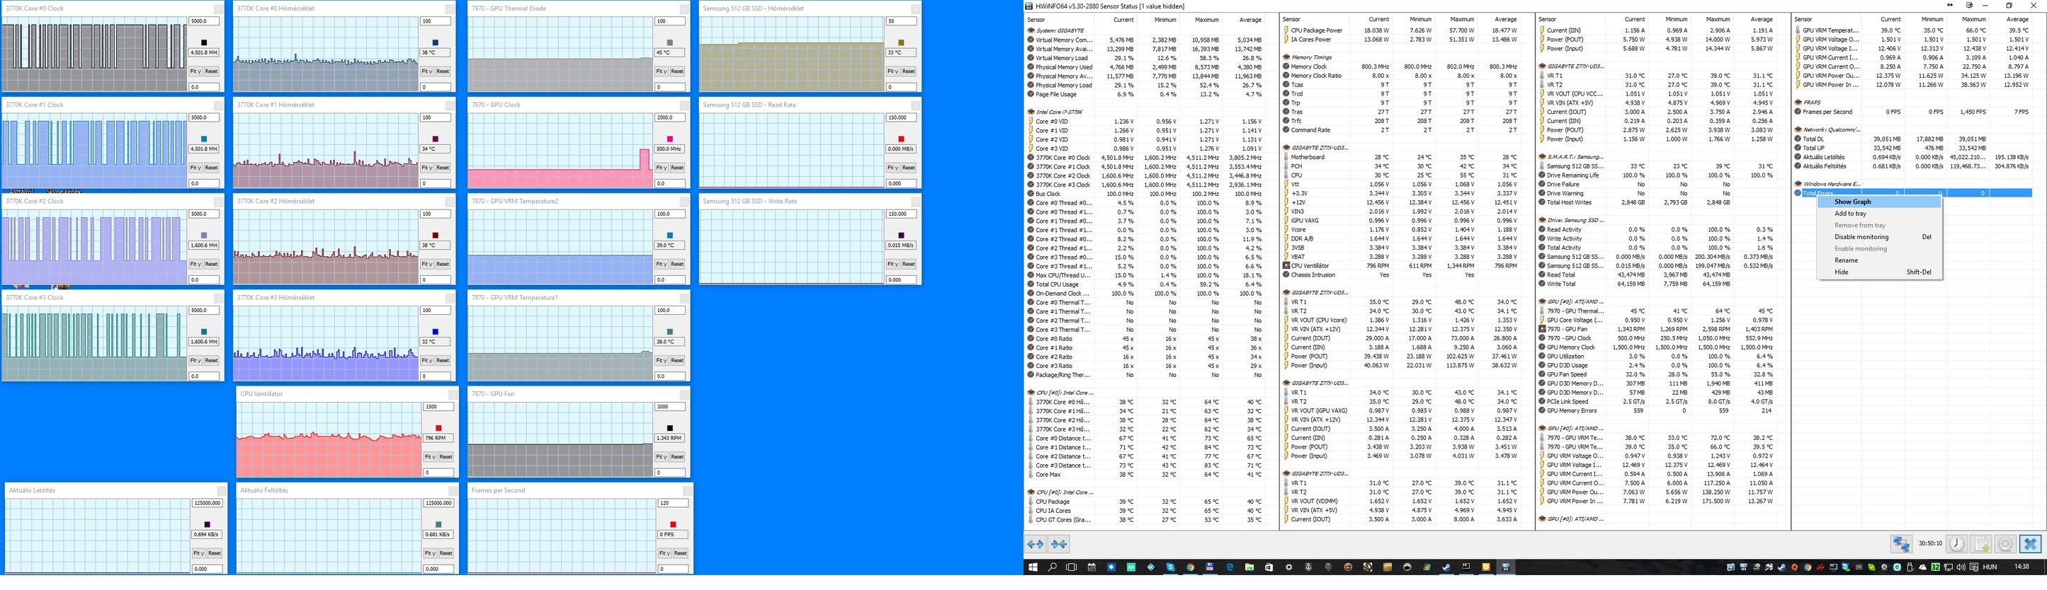
Task: Click the shrink columns arrows icon in HWiNFO
Action: click(1059, 544)
